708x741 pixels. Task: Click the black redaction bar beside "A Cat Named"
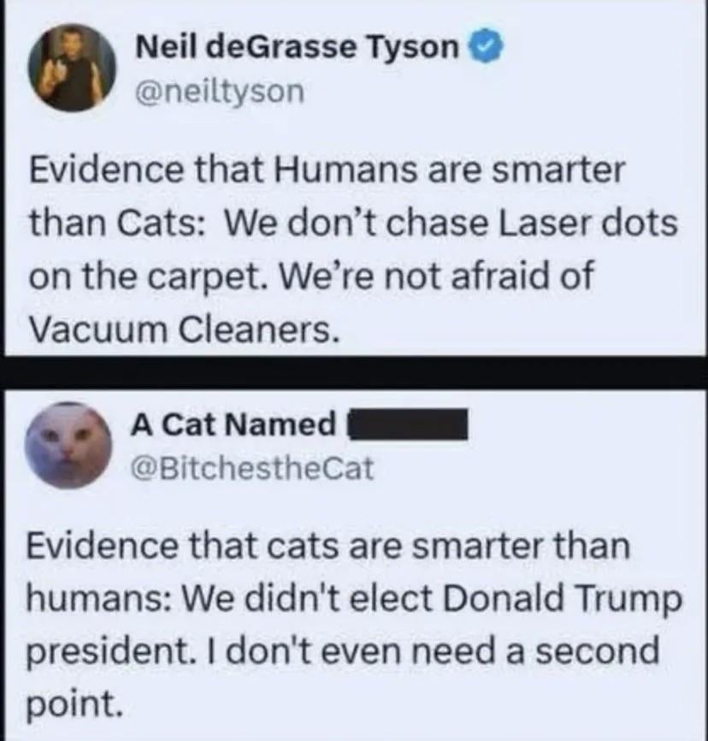pyautogui.click(x=405, y=424)
